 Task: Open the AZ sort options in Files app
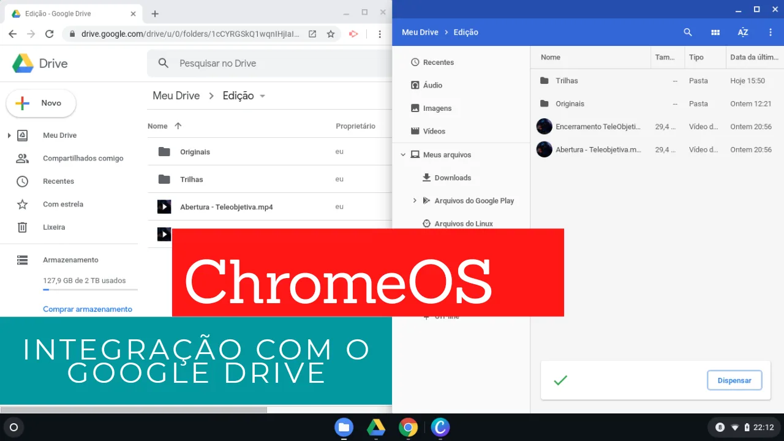pos(743,32)
